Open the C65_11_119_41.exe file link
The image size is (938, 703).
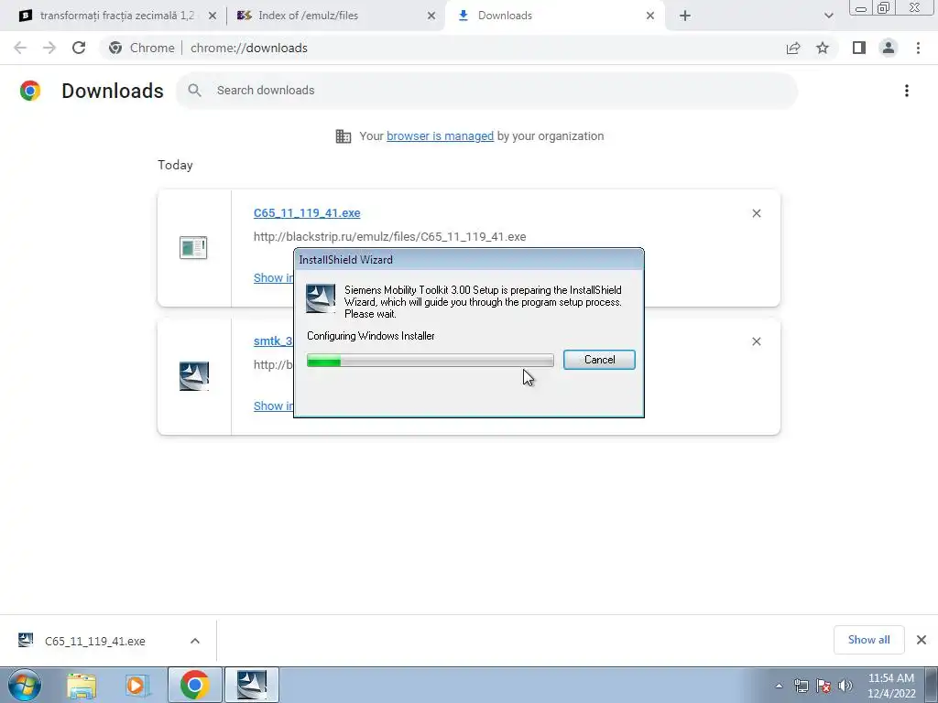pyautogui.click(x=307, y=212)
